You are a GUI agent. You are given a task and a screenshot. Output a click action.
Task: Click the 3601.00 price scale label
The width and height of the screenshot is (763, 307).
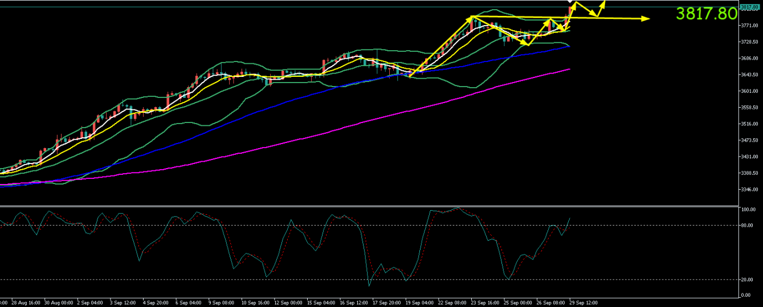coord(750,91)
